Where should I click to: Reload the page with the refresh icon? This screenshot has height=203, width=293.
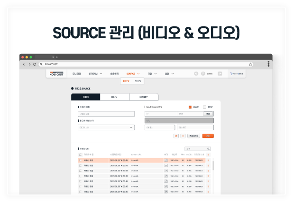pos(34,64)
